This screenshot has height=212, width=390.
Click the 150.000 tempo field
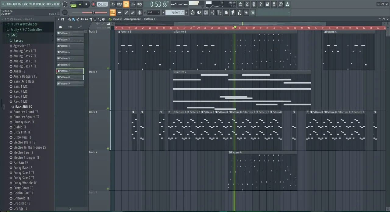(x=102, y=4)
